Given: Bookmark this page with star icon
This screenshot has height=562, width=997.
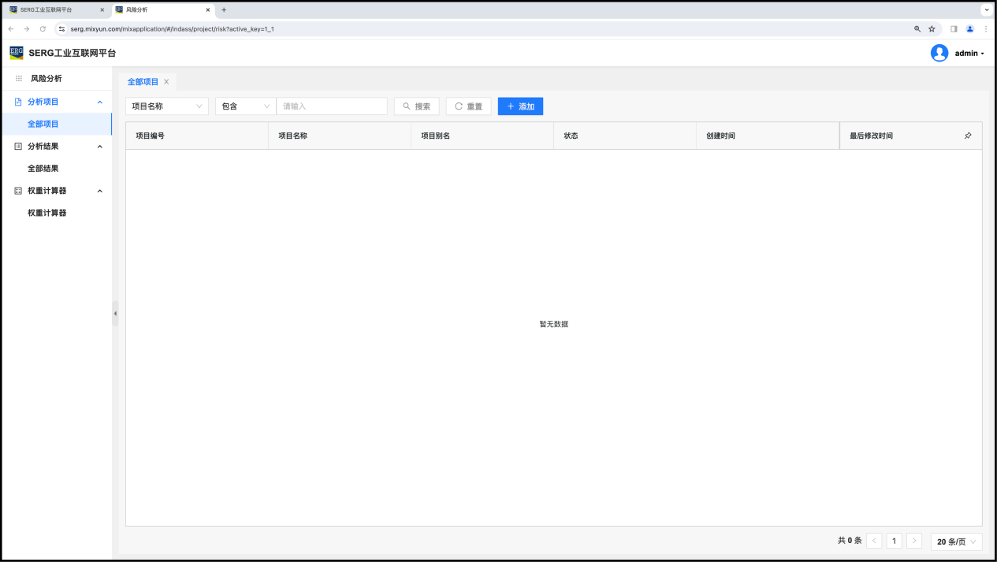Looking at the screenshot, I should tap(932, 28).
